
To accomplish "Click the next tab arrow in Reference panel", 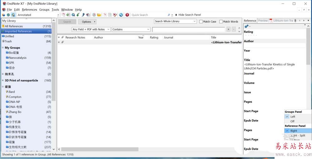I will 304,21.
